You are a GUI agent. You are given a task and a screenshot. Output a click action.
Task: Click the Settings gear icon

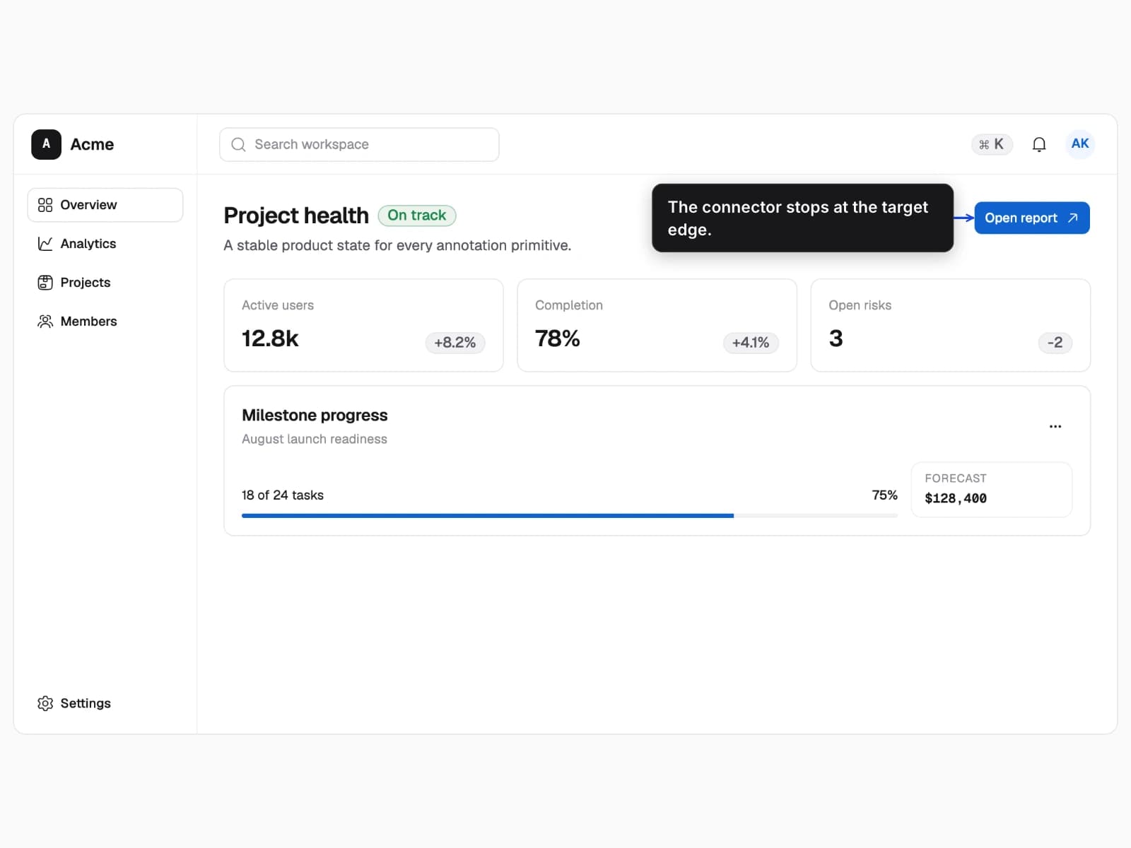tap(45, 703)
